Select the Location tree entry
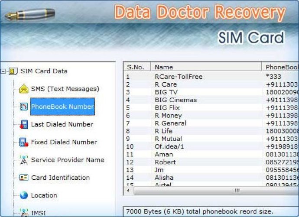The width and height of the screenshot is (299, 217). point(44,195)
